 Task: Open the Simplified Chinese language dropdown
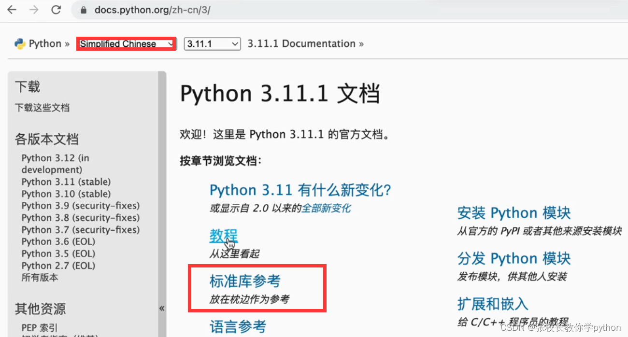126,44
